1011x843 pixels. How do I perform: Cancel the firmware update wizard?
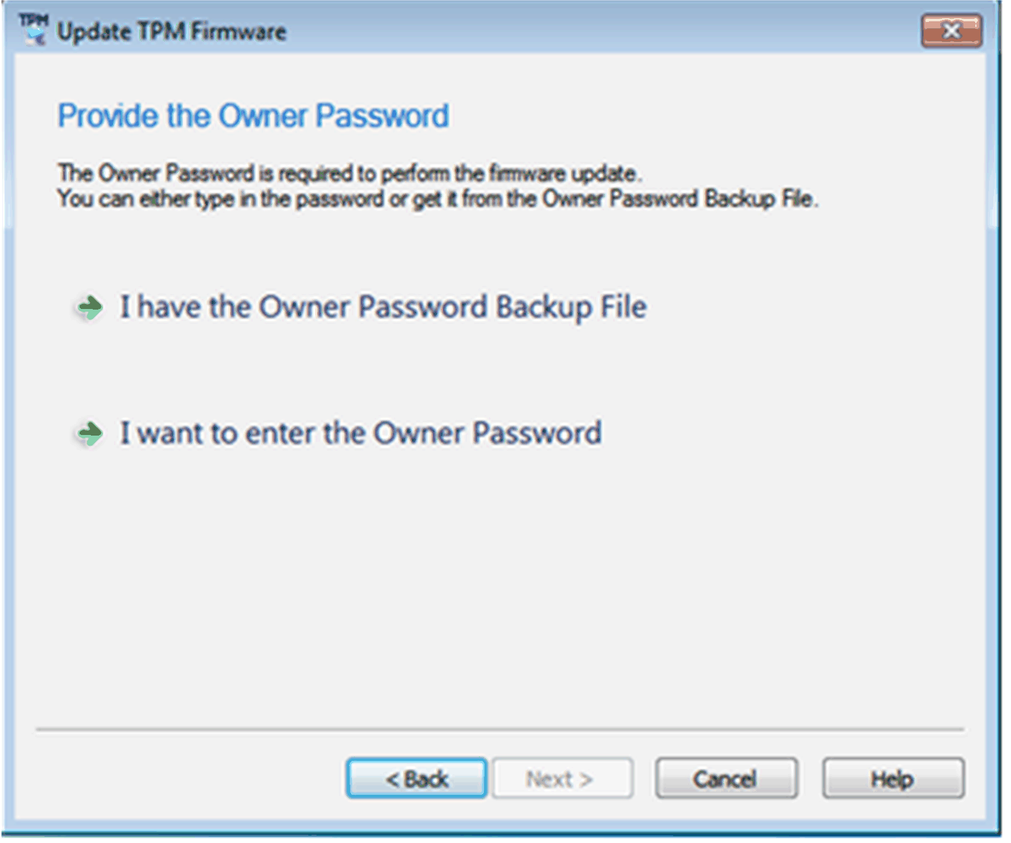(726, 778)
